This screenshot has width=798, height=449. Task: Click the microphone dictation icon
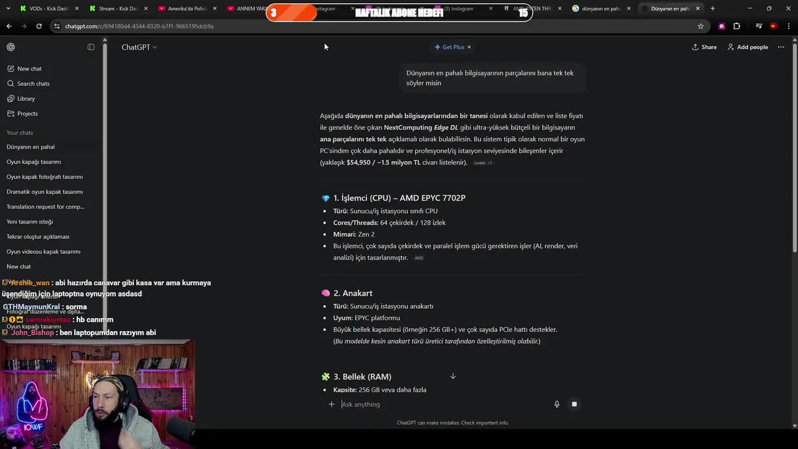click(x=557, y=404)
